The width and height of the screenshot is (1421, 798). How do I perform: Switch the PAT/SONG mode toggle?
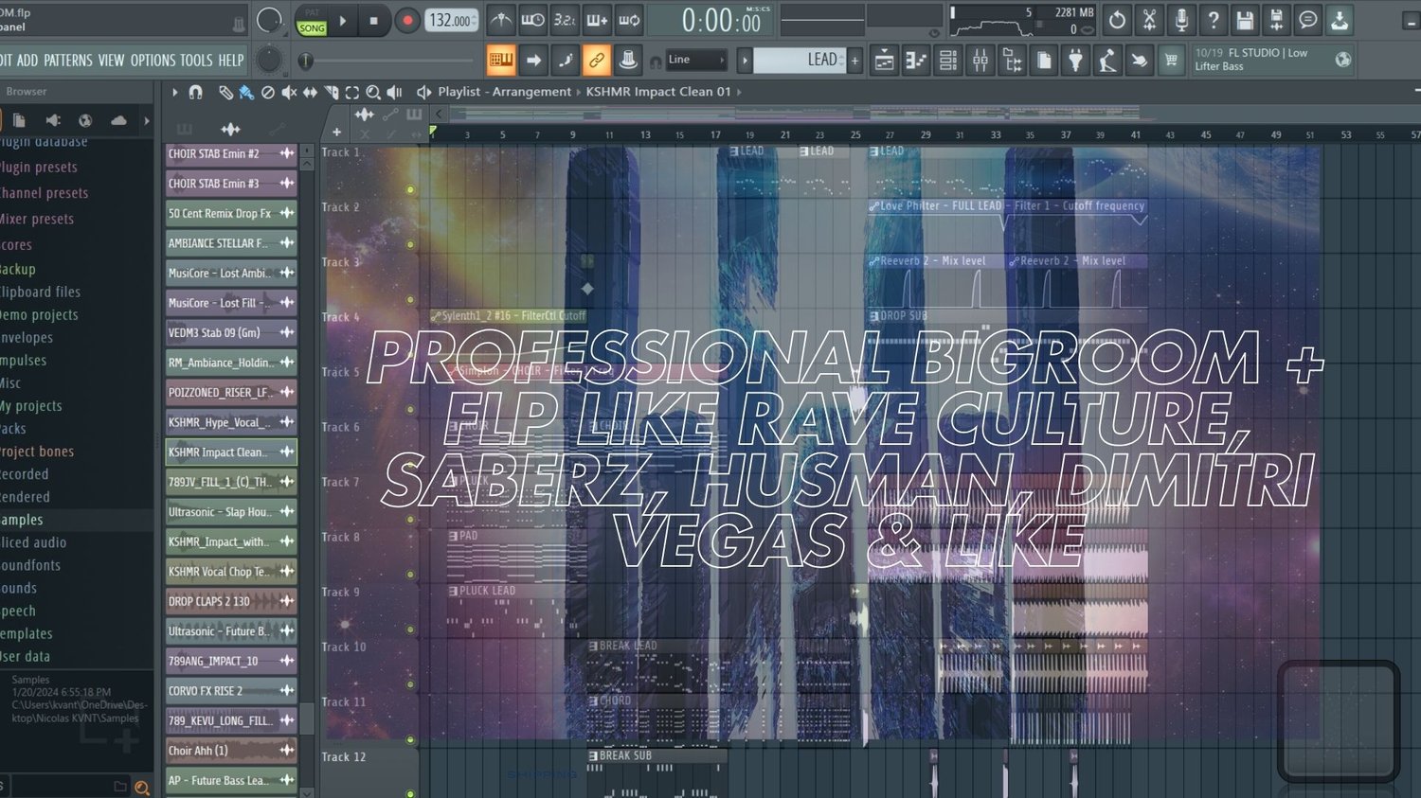pos(312,21)
